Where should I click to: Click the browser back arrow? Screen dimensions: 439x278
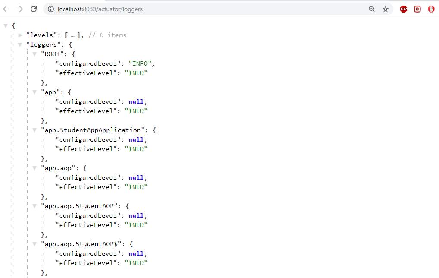tap(6, 9)
